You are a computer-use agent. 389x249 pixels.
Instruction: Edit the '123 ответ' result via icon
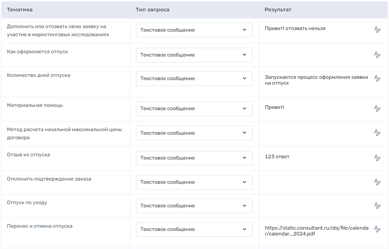[377, 158]
